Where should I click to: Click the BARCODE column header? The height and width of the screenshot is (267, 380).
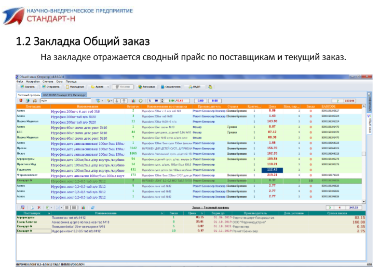tap(341, 106)
